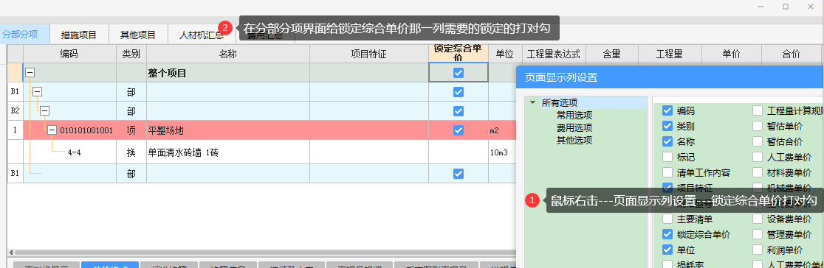This screenshot has width=824, height=268.
Task: Check the 人工费单价 column option
Action: pyautogui.click(x=758, y=157)
